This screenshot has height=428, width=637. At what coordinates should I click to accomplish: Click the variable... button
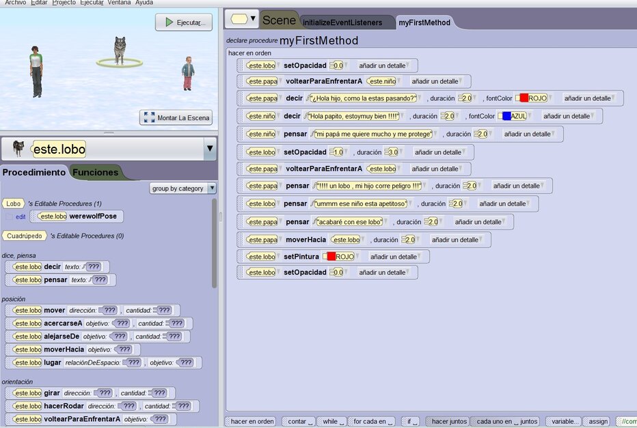pyautogui.click(x=566, y=421)
